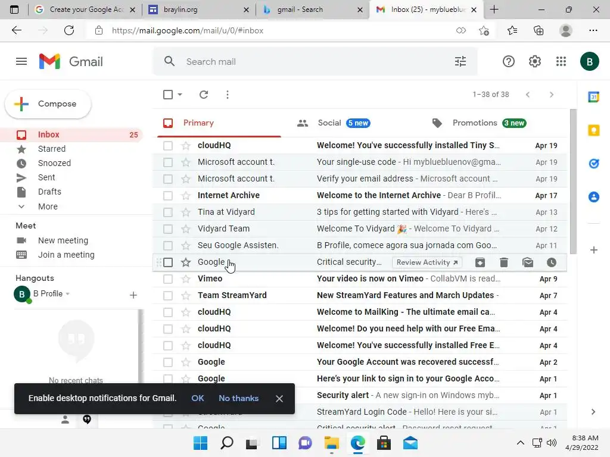Open the Snoozed folder
Screen dimensions: 610x457
[54, 163]
